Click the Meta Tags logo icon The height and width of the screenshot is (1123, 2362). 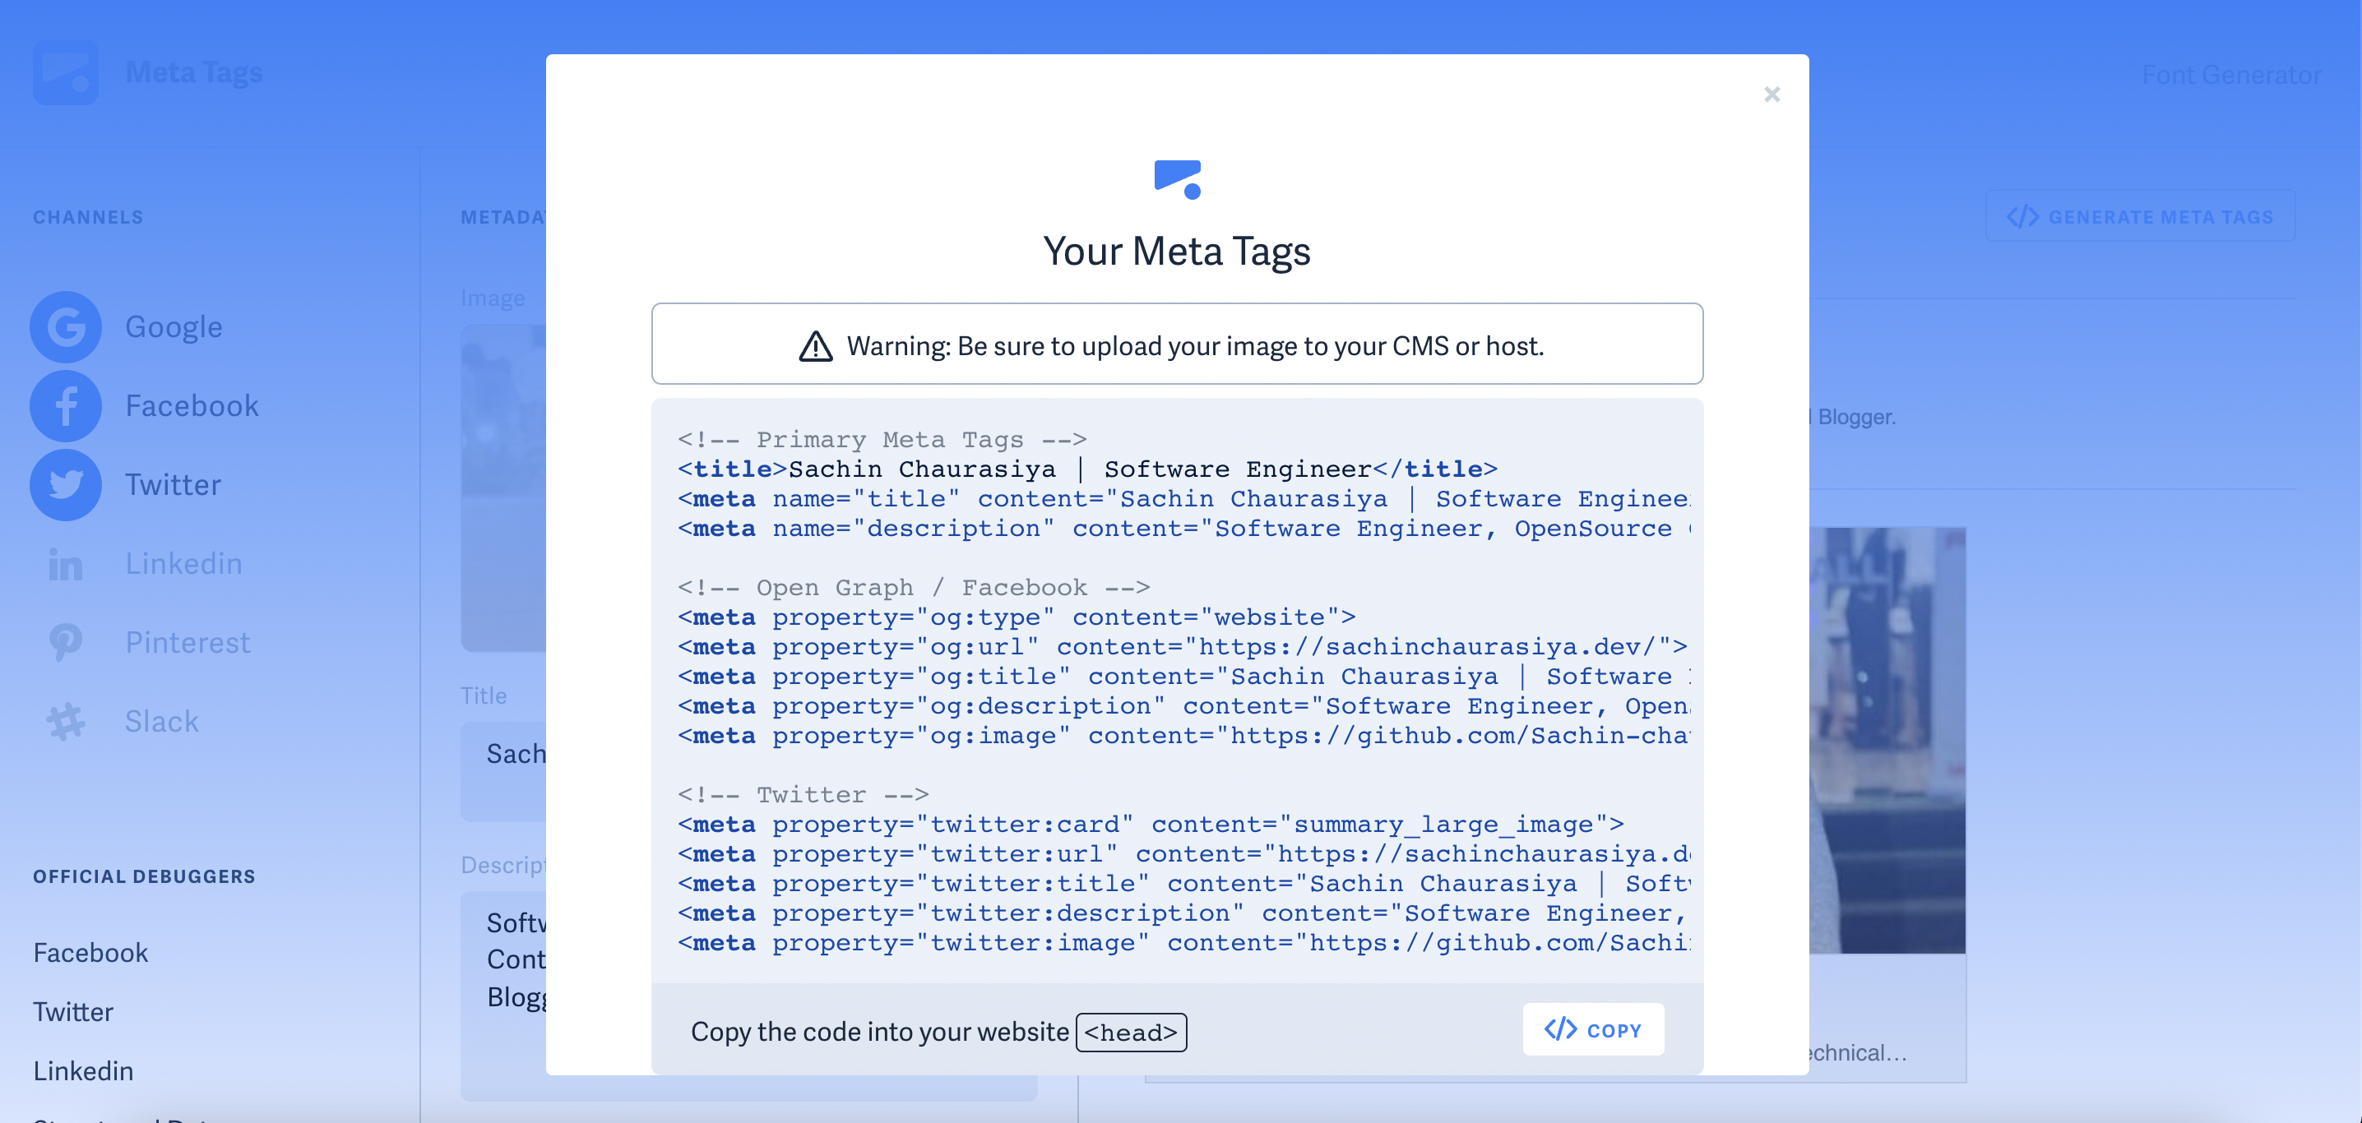(x=65, y=72)
